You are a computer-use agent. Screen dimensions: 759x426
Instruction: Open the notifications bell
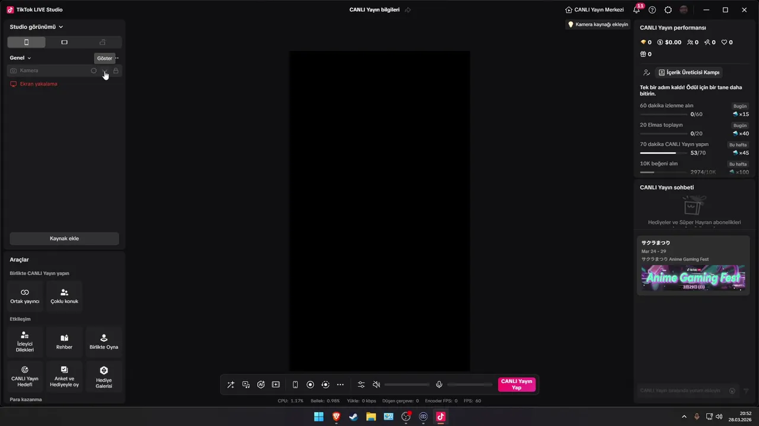click(x=636, y=9)
